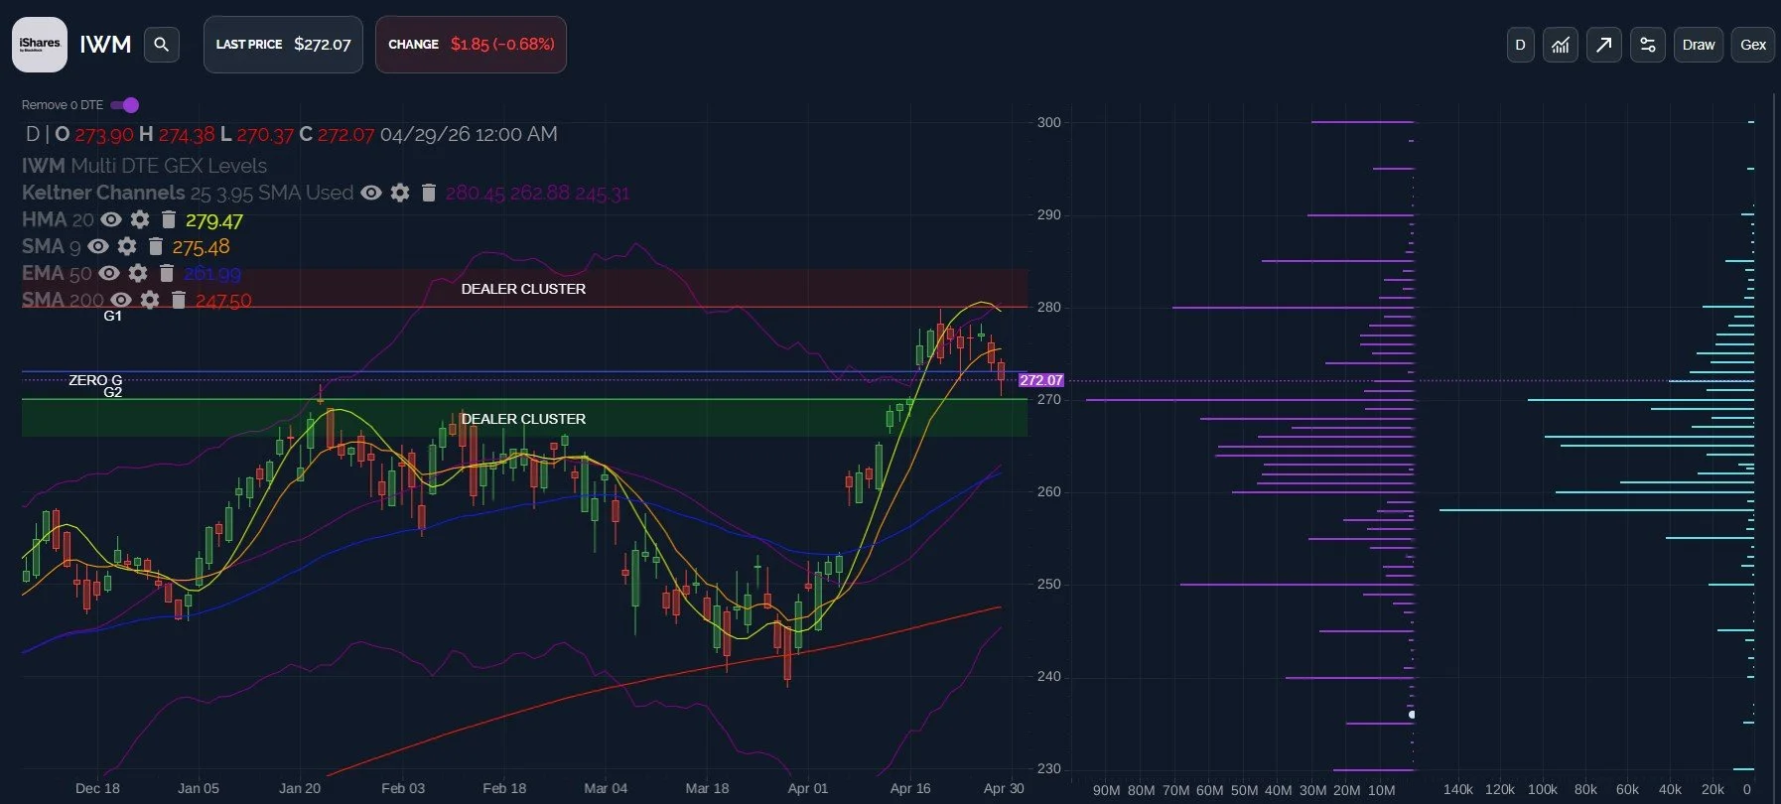
Task: Hide HMA 20 with eye icon
Action: 111,219
